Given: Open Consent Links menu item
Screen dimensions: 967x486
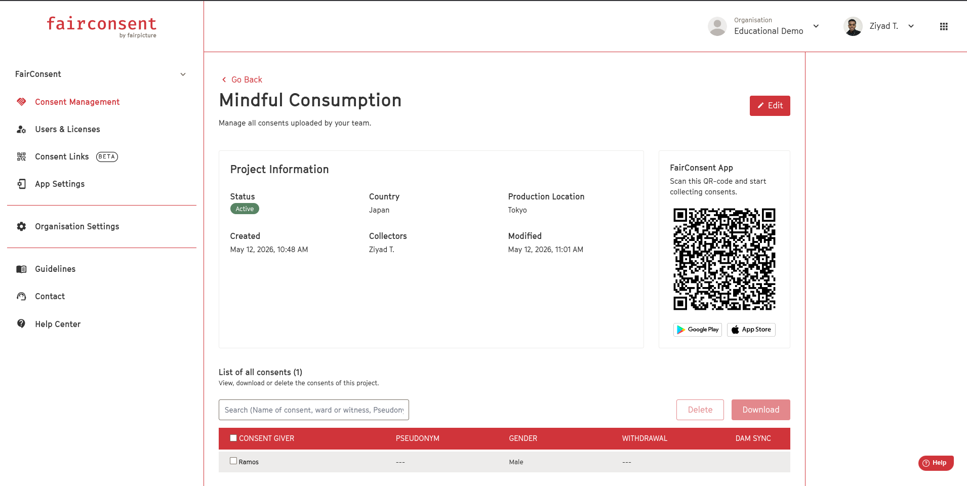Looking at the screenshot, I should [62, 156].
